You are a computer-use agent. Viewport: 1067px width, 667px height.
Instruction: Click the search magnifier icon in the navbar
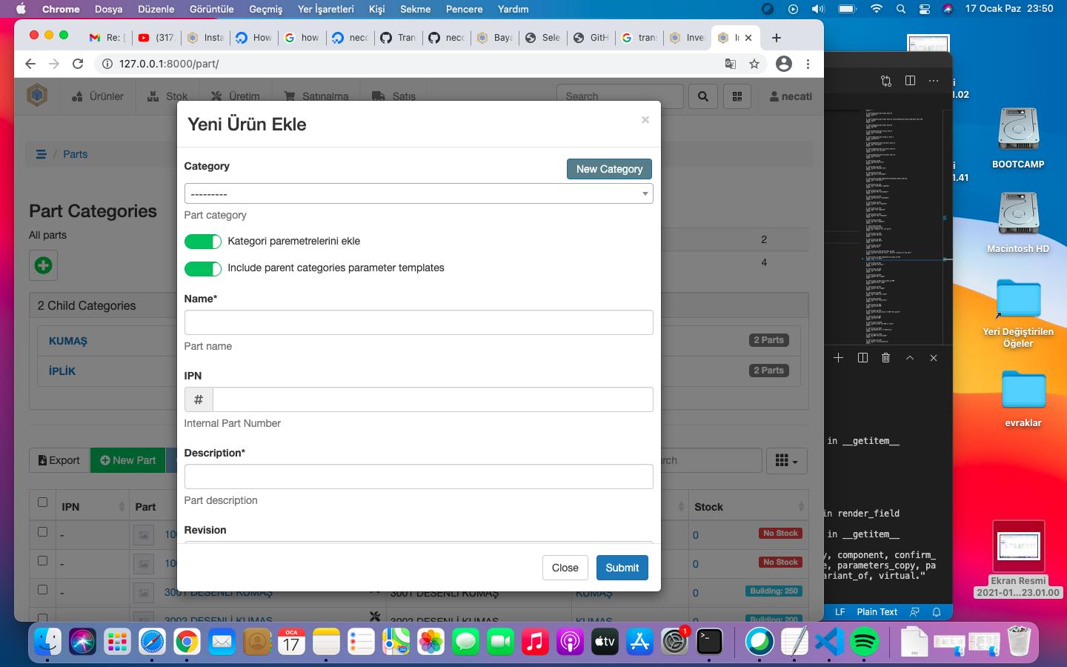tap(702, 96)
